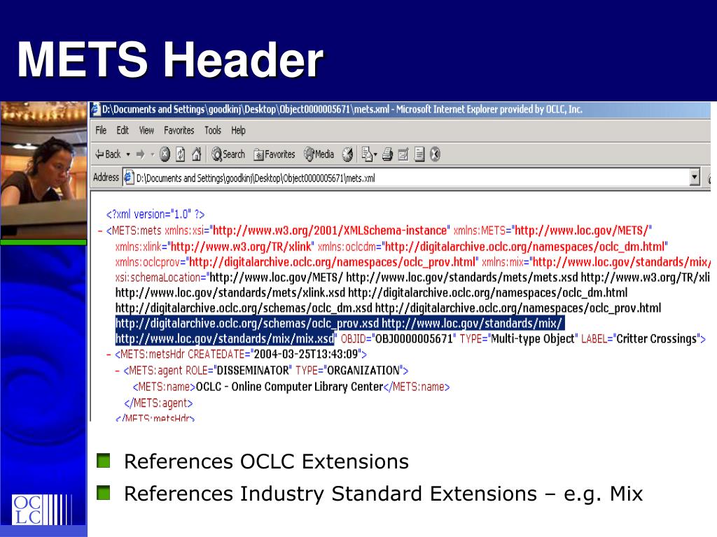This screenshot has height=537, width=717.
Task: Click the last toolbar icon after Discuss
Action: pos(435,155)
